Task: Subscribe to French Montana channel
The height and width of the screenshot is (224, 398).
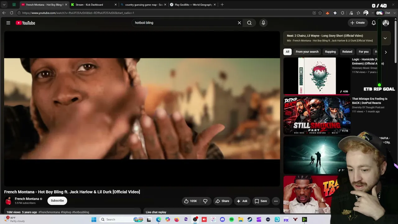Action: pyautogui.click(x=57, y=201)
